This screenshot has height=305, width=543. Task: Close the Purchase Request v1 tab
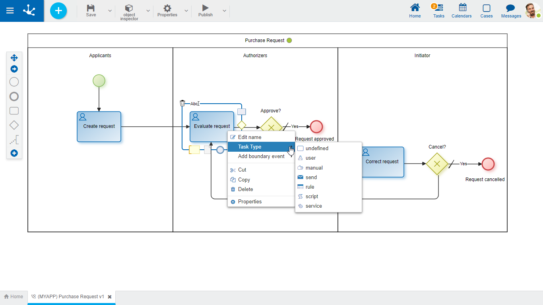(x=110, y=297)
